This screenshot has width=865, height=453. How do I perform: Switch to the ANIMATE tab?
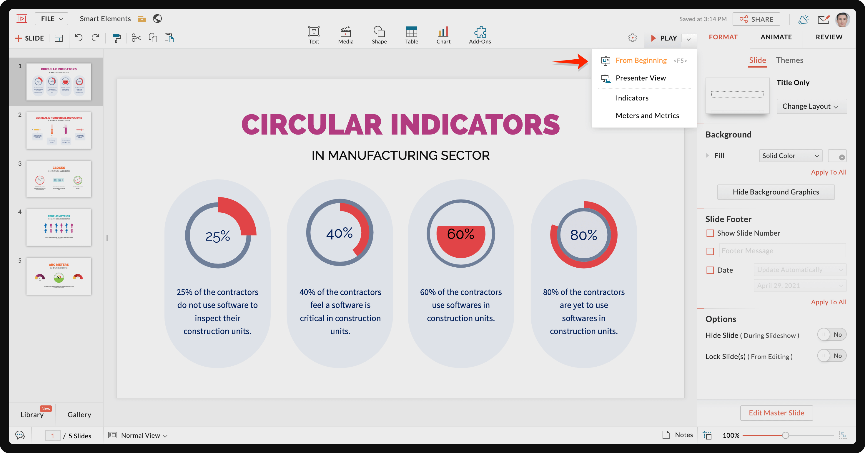click(776, 37)
